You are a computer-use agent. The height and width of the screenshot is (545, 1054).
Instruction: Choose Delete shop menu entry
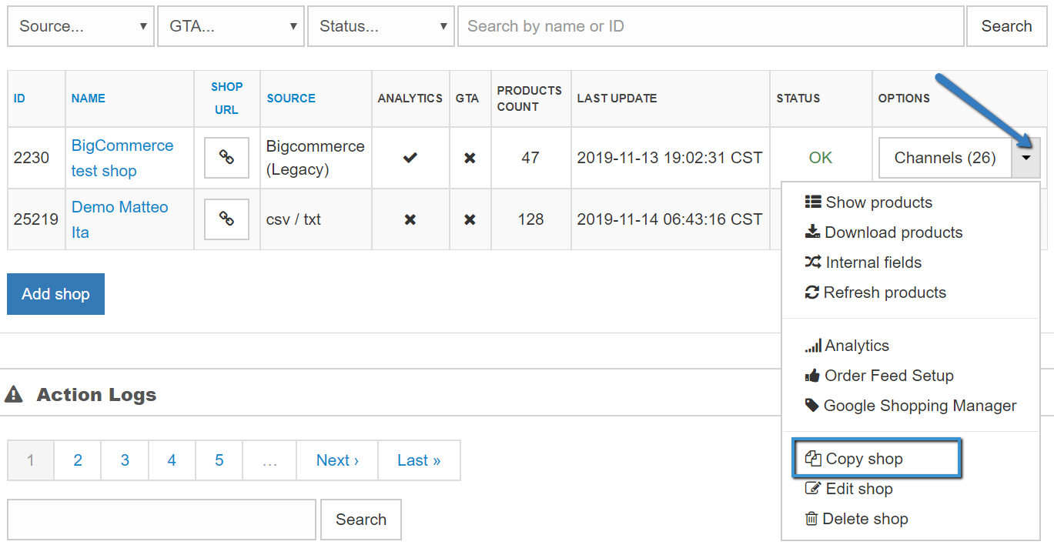pyautogui.click(x=857, y=519)
